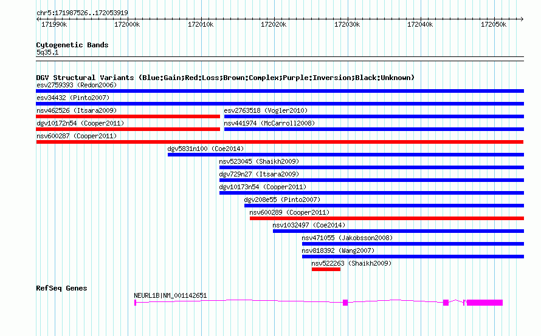The image size is (541, 336).
Task: Click the NEURL1B exon near 172030k
Action: click(345, 303)
